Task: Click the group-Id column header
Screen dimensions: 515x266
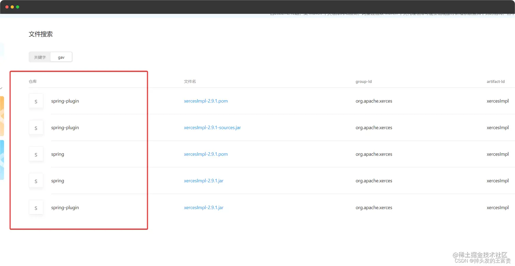Action: [x=363, y=82]
